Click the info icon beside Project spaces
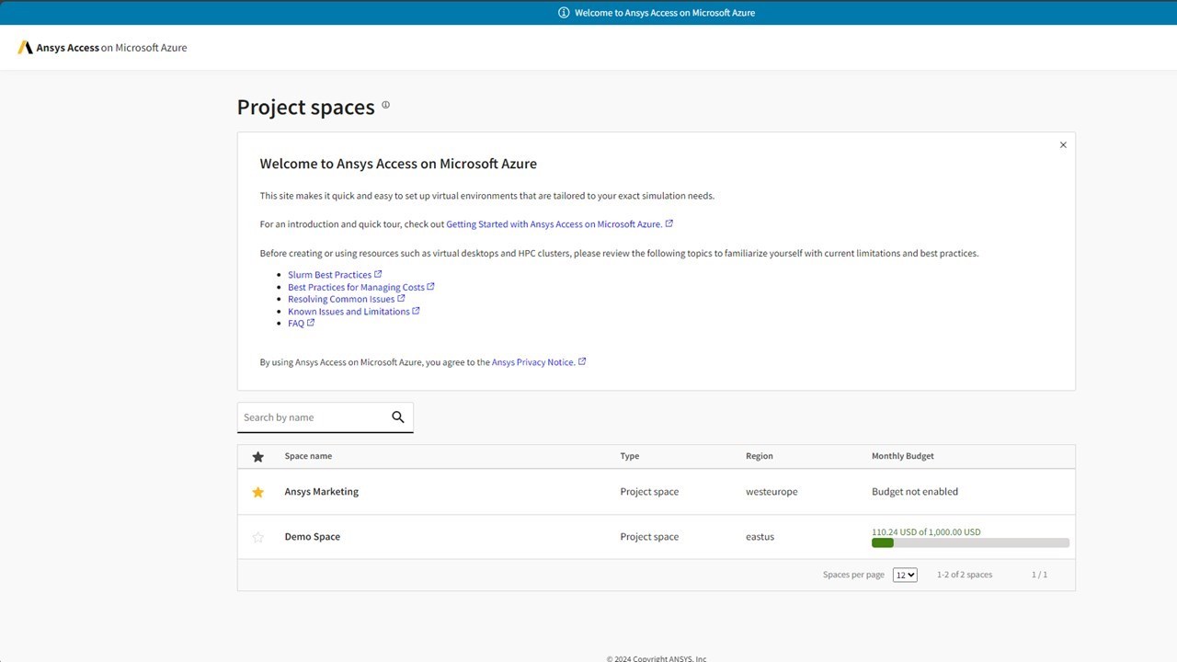Image resolution: width=1177 pixels, height=662 pixels. click(x=385, y=105)
